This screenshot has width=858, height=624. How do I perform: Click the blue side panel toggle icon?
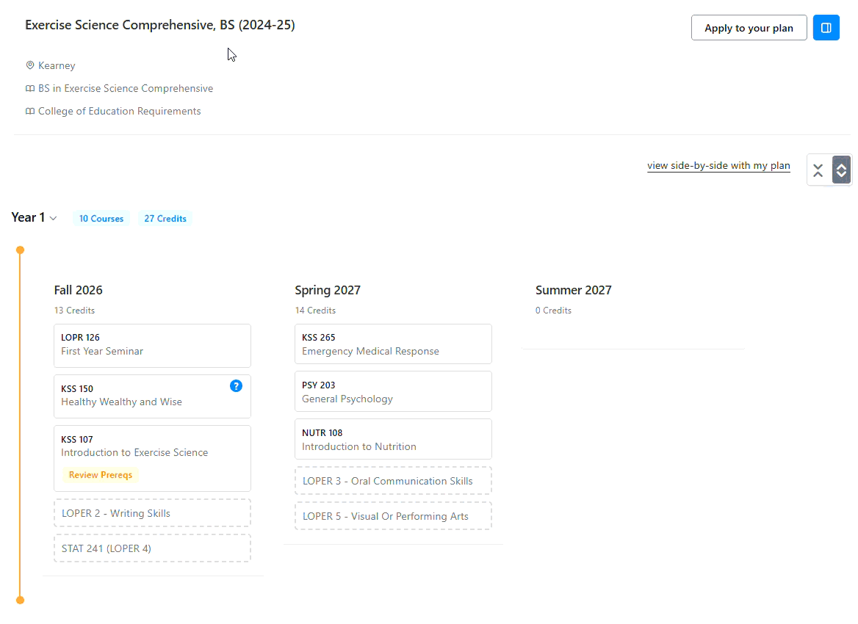pos(826,28)
